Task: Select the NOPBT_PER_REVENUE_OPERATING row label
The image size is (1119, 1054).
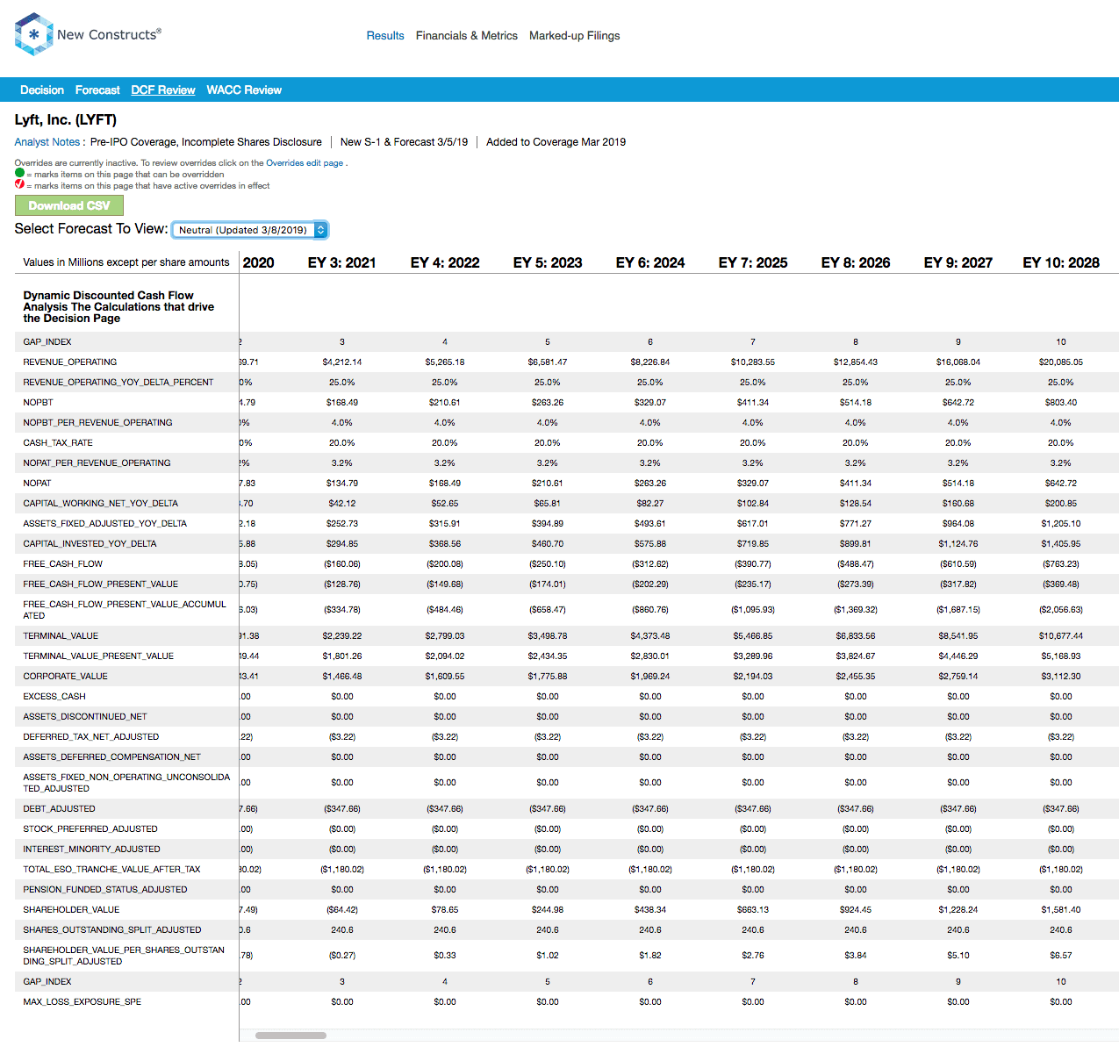Action: click(98, 423)
